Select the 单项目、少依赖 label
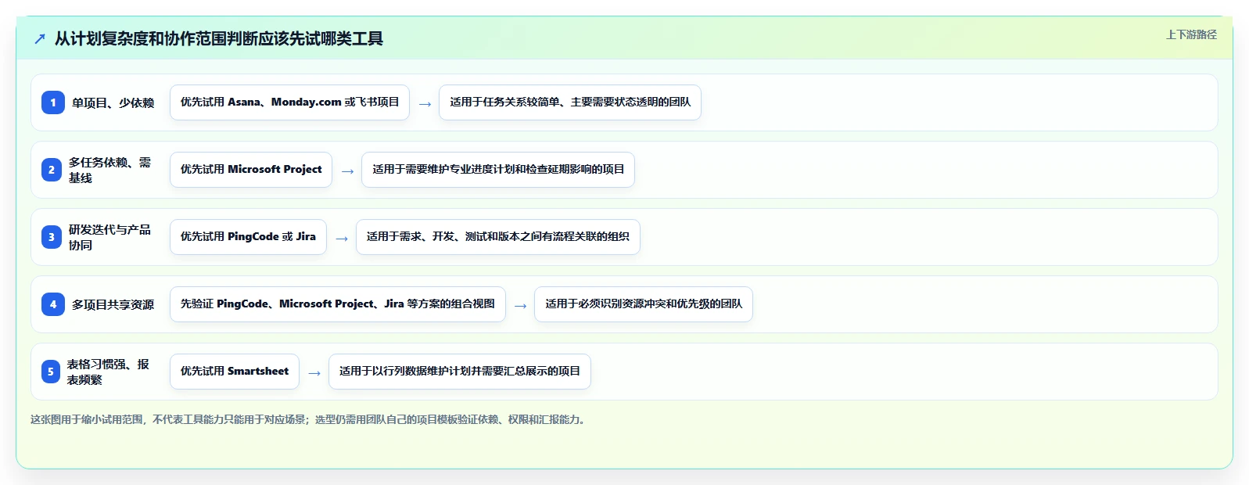The image size is (1249, 485). click(x=113, y=102)
